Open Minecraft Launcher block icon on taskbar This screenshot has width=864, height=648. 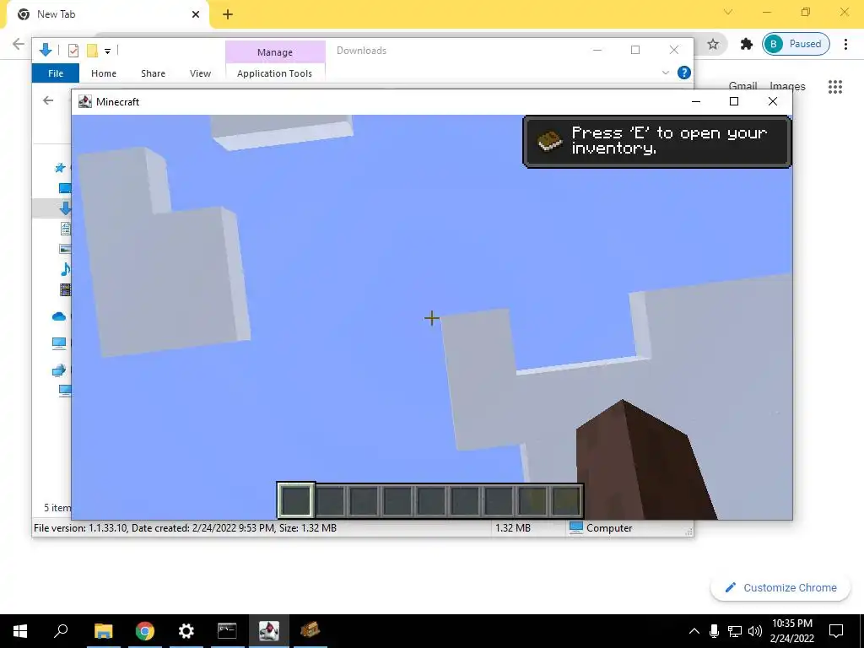coord(310,631)
